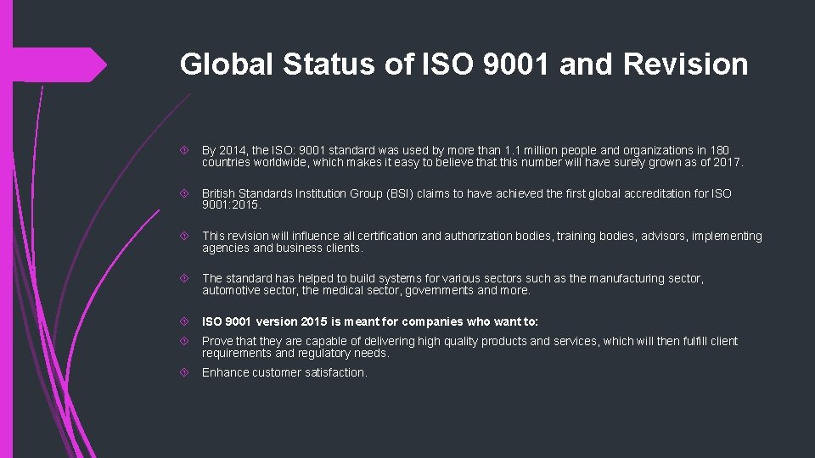Viewport: 815px width, 458px height.
Task: Click the word 'Revision' in the slide title
Action: [x=686, y=64]
